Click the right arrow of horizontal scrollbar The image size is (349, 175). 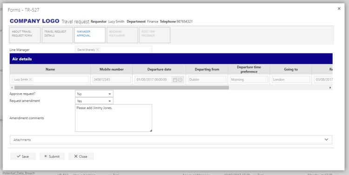click(x=330, y=87)
